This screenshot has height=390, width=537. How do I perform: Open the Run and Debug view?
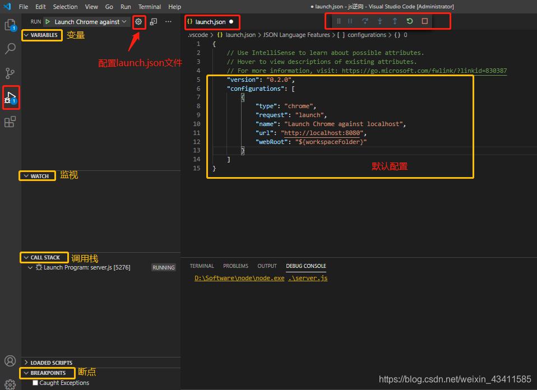[10, 97]
